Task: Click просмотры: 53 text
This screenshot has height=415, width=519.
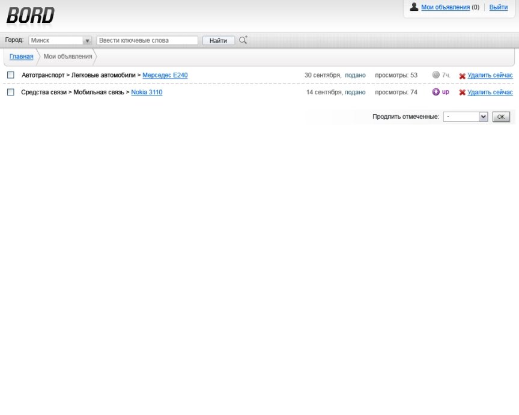Action: (x=396, y=75)
